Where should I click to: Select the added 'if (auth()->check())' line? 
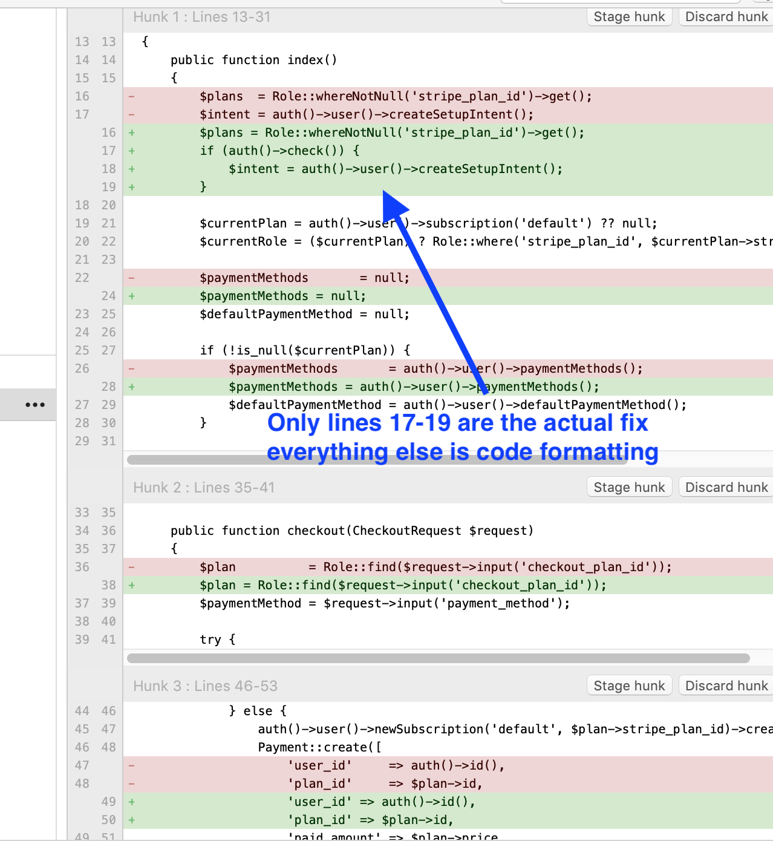point(279,151)
